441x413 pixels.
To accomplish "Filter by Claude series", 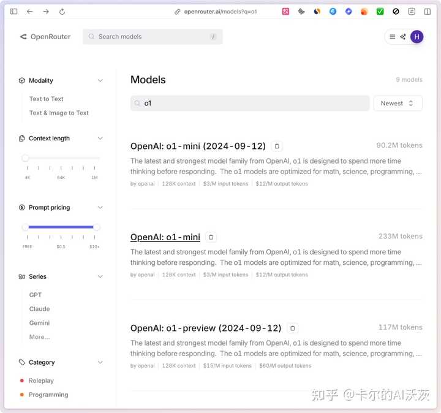I will click(39, 309).
